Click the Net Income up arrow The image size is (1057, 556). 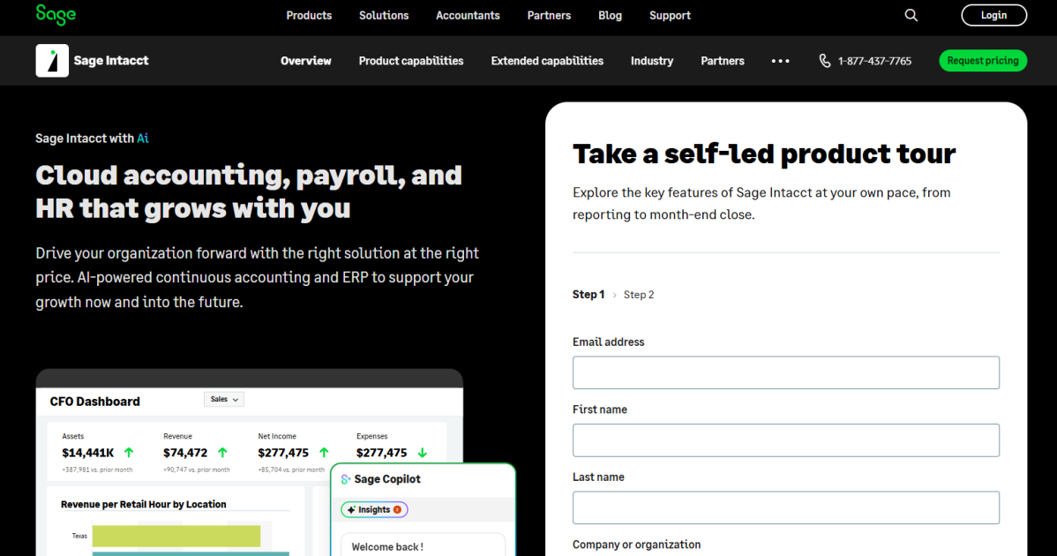pos(324,453)
